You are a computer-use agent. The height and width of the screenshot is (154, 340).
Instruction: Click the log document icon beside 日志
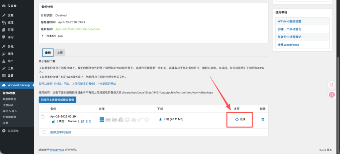(83, 121)
